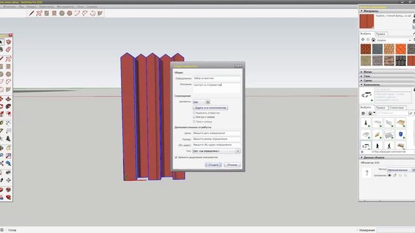
Task: Open the 'Тип' dropdown in dialog
Action: pyautogui.click(x=216, y=151)
